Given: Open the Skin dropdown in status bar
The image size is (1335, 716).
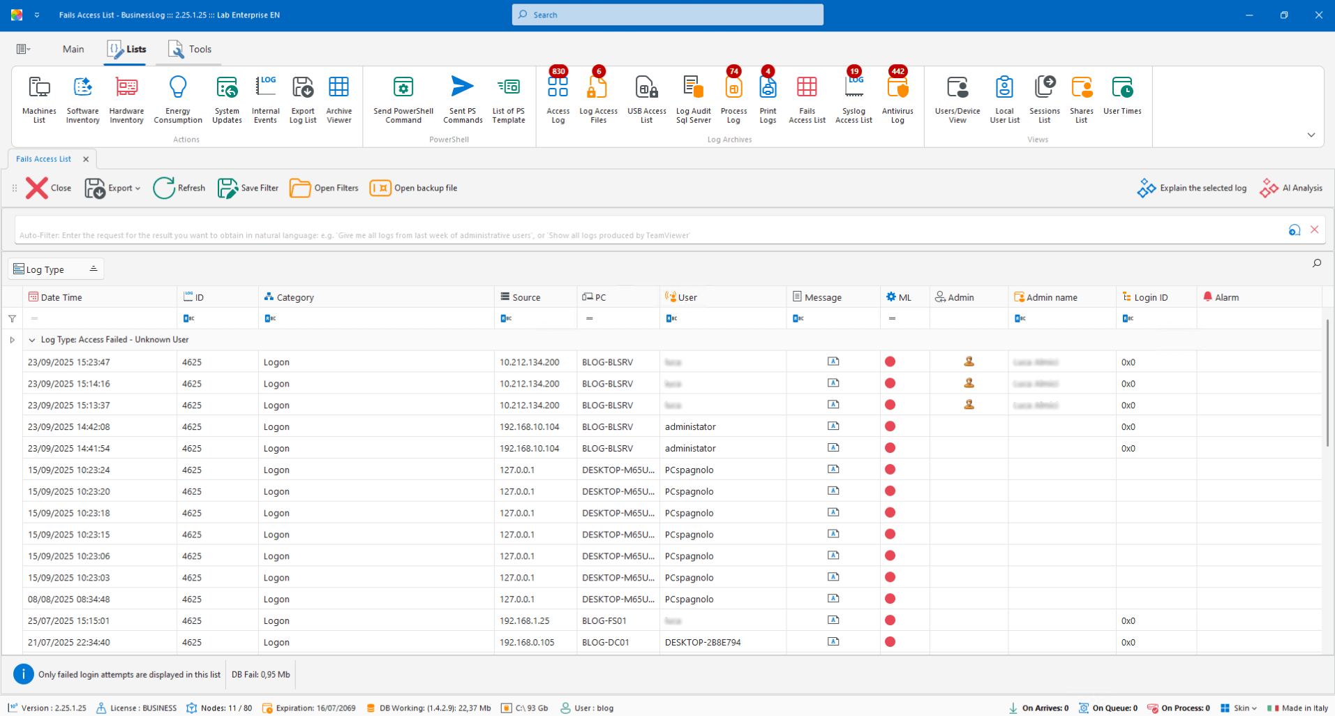Looking at the screenshot, I should [x=1240, y=708].
